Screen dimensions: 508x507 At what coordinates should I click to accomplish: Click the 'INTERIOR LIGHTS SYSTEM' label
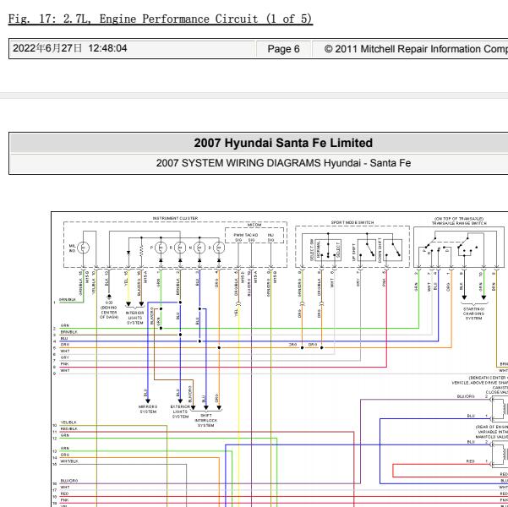pos(134,318)
